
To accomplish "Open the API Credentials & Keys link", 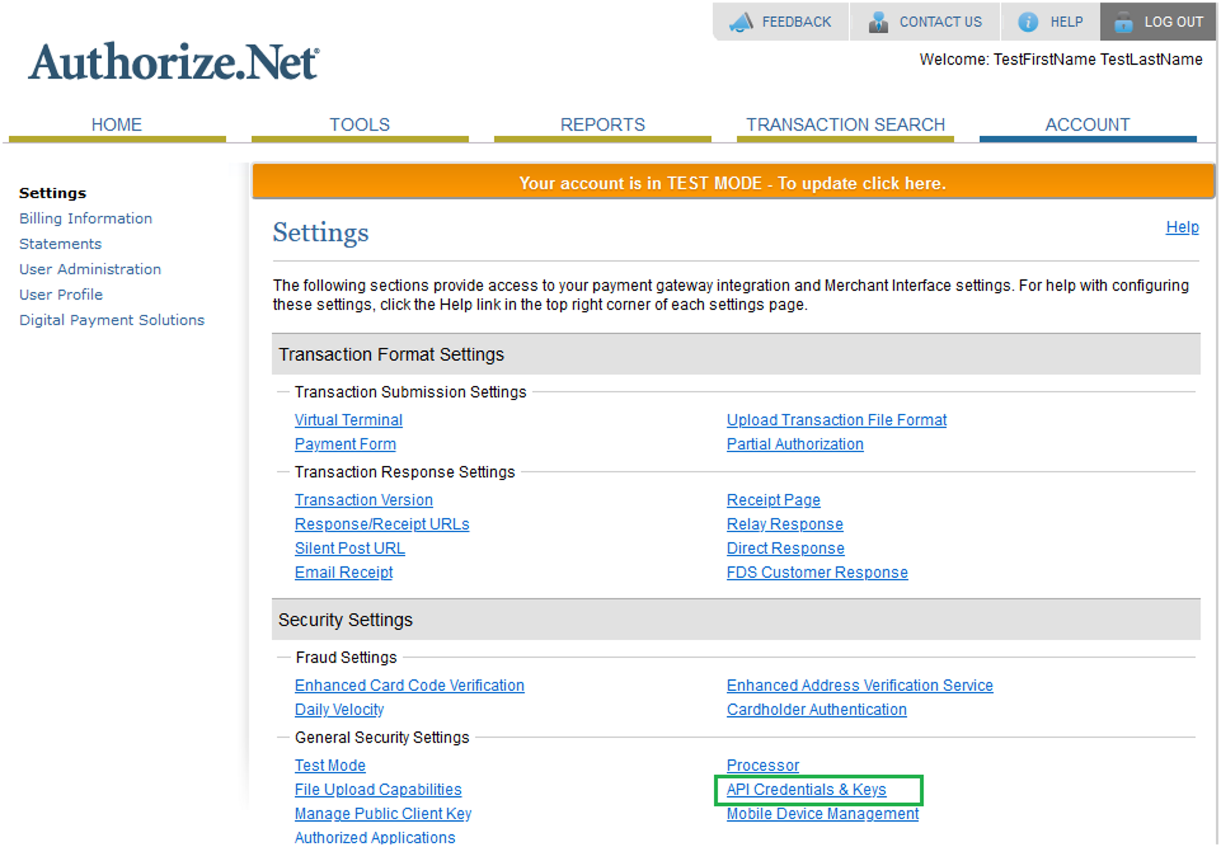I will [806, 790].
